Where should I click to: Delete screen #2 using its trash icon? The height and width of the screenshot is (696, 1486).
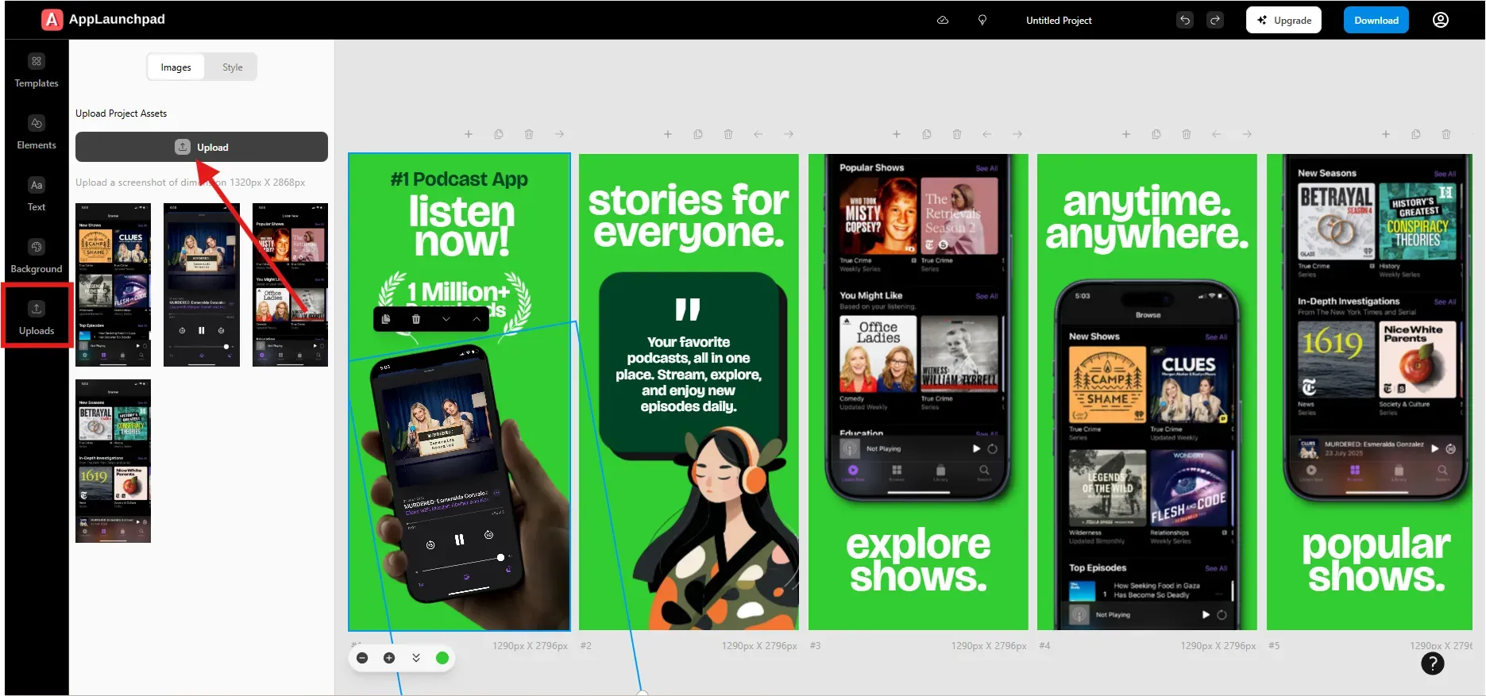(728, 134)
